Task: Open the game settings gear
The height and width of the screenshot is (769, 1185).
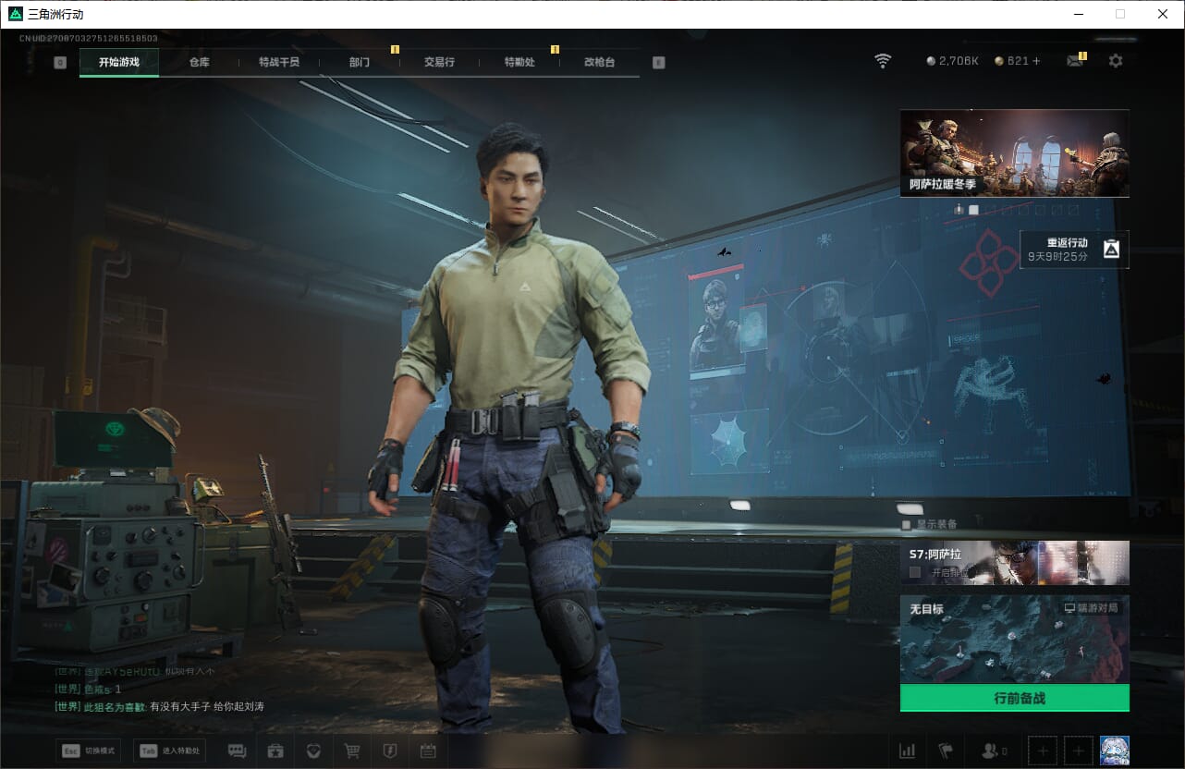Action: pyautogui.click(x=1116, y=61)
